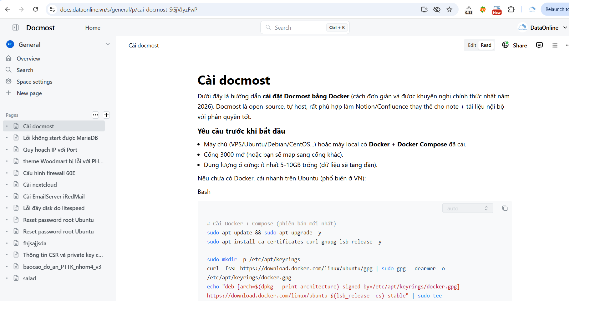Go to Home in top navigation
The height and width of the screenshot is (314, 595).
(x=93, y=27)
